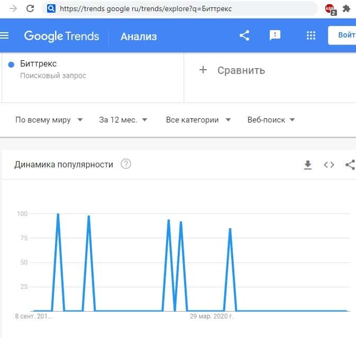Viewport: 356px width, 338px height.
Task: Share the Динамика популярности chart
Action: click(350, 165)
